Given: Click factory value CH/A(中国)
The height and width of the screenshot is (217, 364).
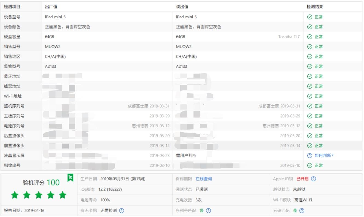Looking at the screenshot, I should [x=55, y=57].
